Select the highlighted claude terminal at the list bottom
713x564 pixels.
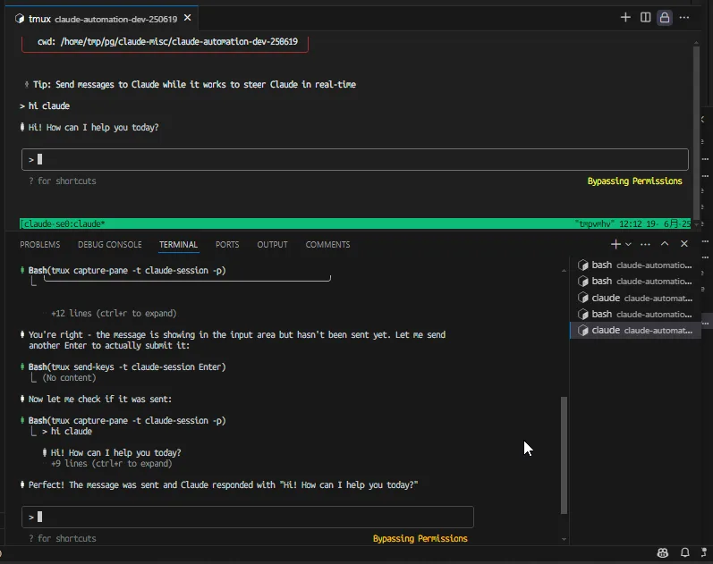(x=635, y=330)
